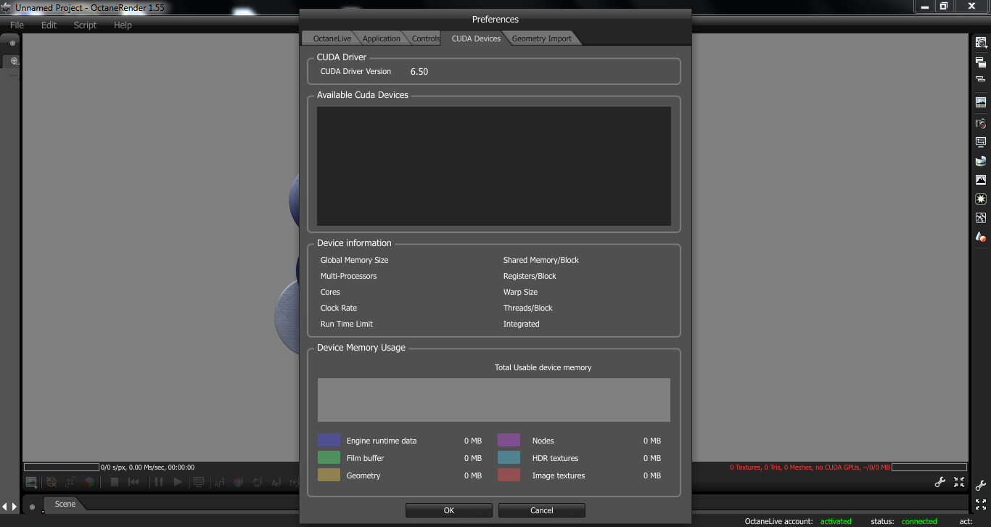Click the HDR textures color swatch

point(509,457)
